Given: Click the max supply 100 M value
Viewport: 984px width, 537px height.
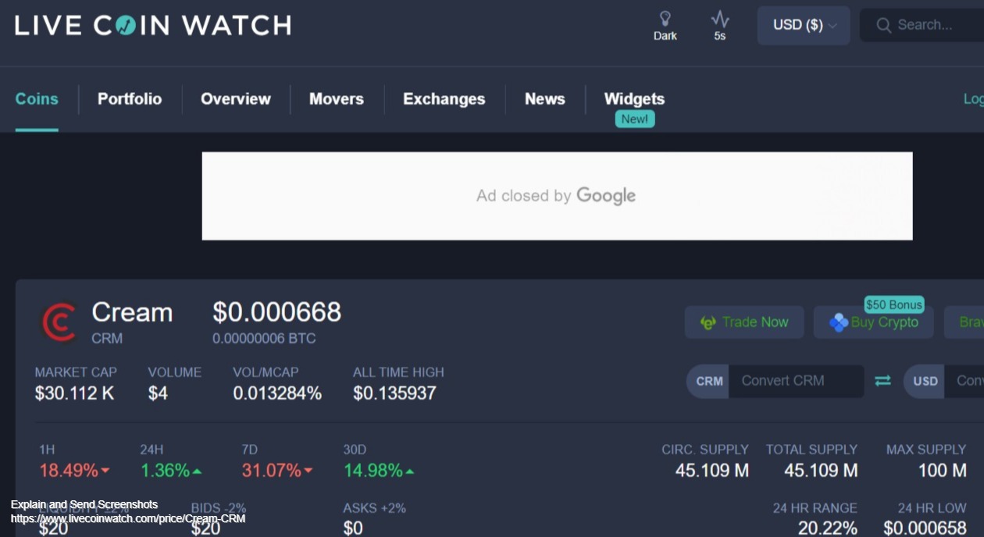Looking at the screenshot, I should (943, 471).
